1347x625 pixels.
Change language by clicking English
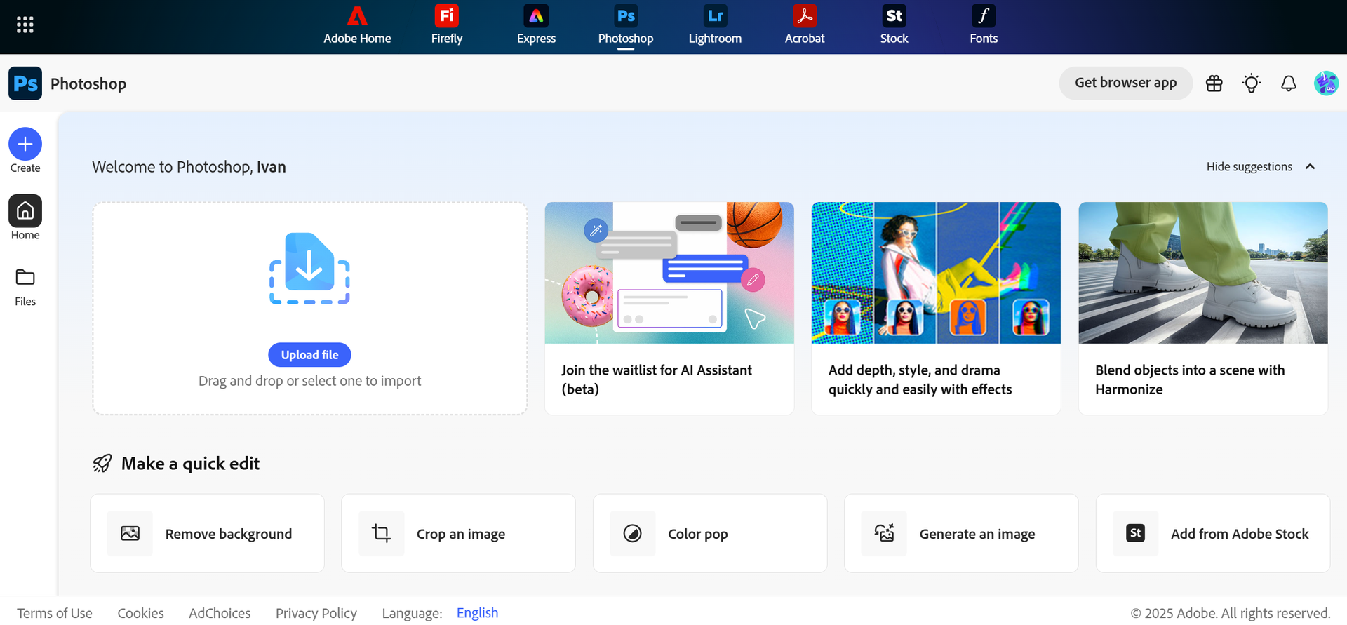pos(477,613)
